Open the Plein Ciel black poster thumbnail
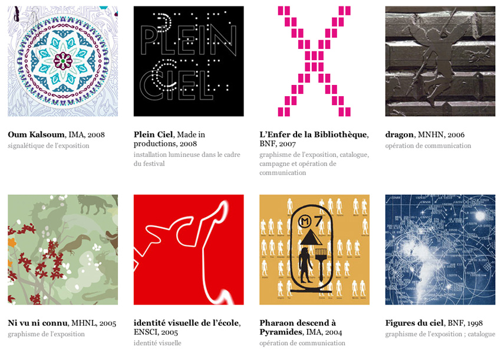 tap(189, 61)
